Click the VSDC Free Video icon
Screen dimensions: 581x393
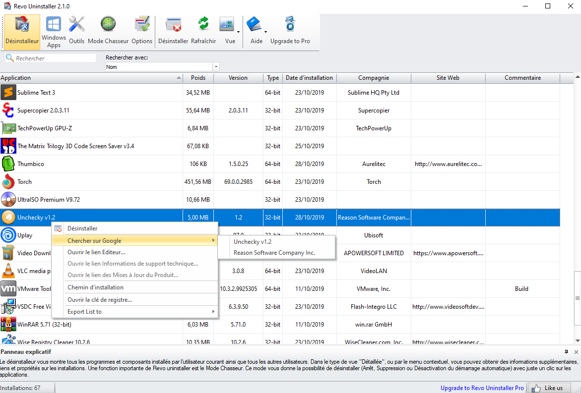[8, 306]
